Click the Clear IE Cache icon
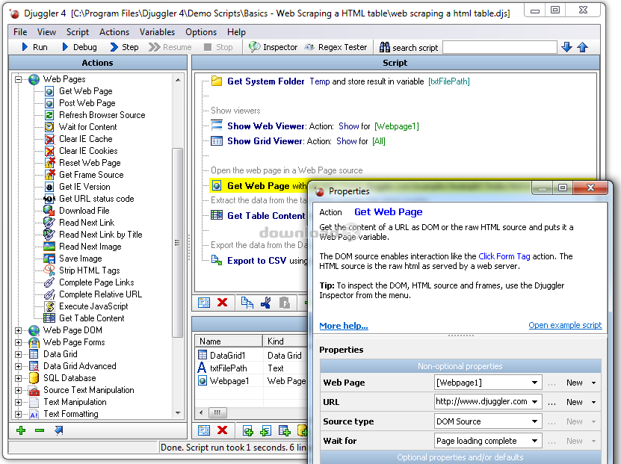 pyautogui.click(x=49, y=139)
